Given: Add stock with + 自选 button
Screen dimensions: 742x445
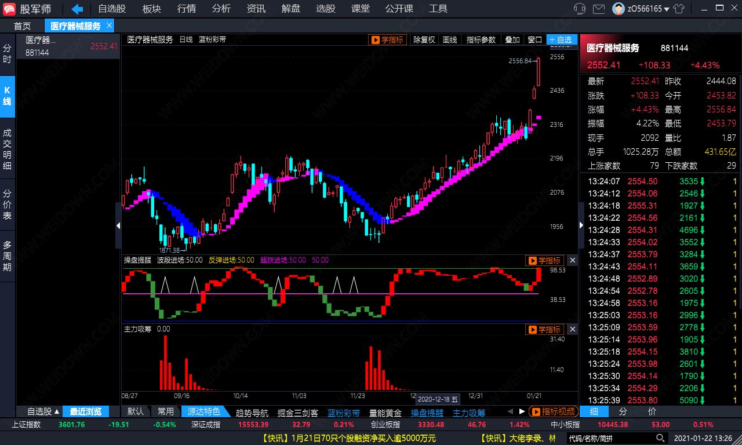Looking at the screenshot, I should 561,40.
